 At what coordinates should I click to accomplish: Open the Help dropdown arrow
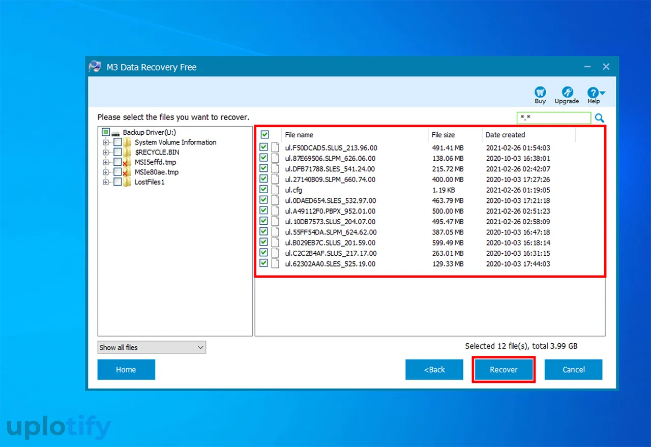pyautogui.click(x=603, y=93)
